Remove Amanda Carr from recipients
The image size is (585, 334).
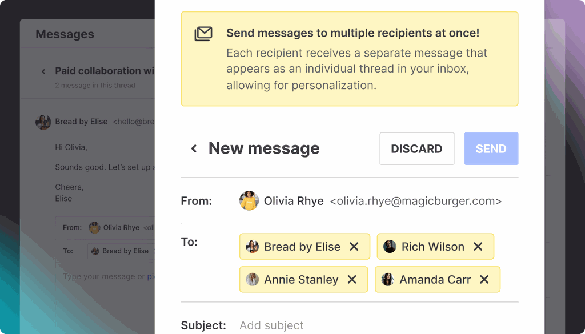coord(484,280)
